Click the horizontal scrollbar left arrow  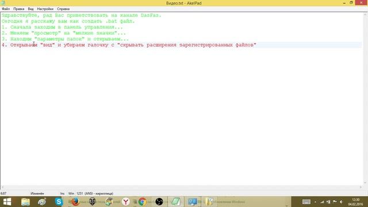(2, 187)
